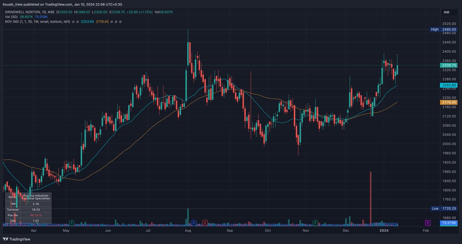Click the Turnover value 18.33 in table
Image resolution: width=462 pixels, height=244 pixels.
click(35, 209)
